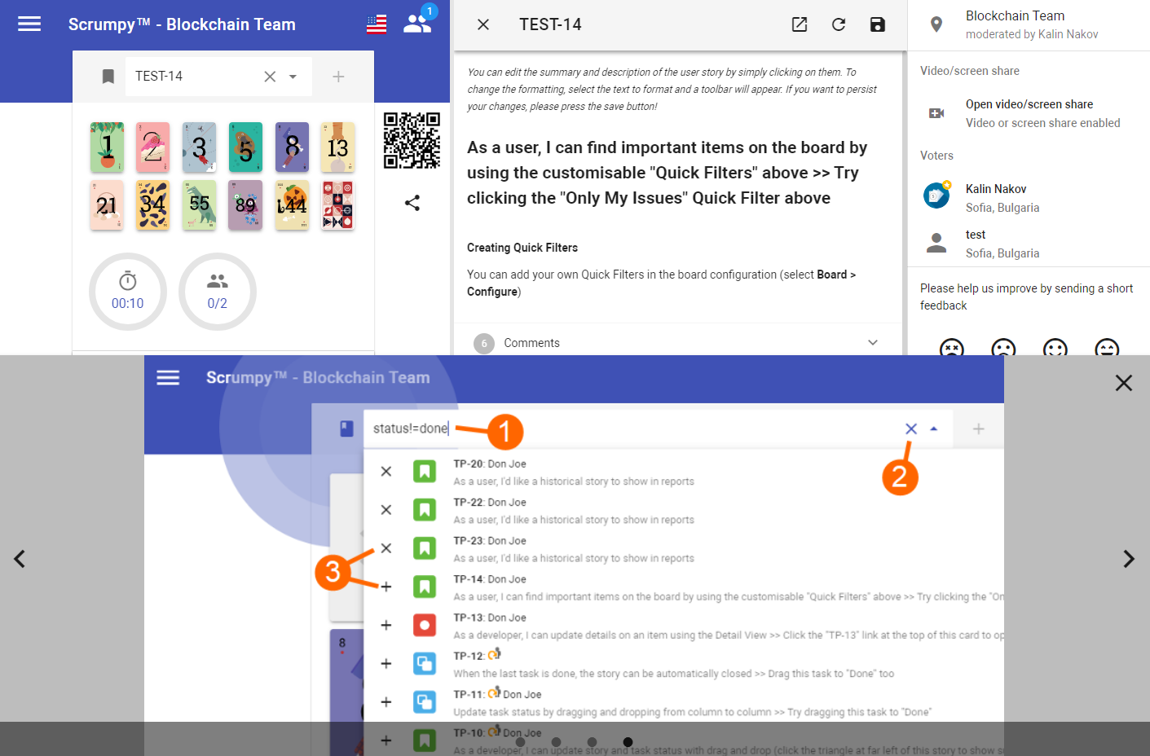Go to next tutorial slide
Image resolution: width=1150 pixels, height=756 pixels.
point(1129,559)
